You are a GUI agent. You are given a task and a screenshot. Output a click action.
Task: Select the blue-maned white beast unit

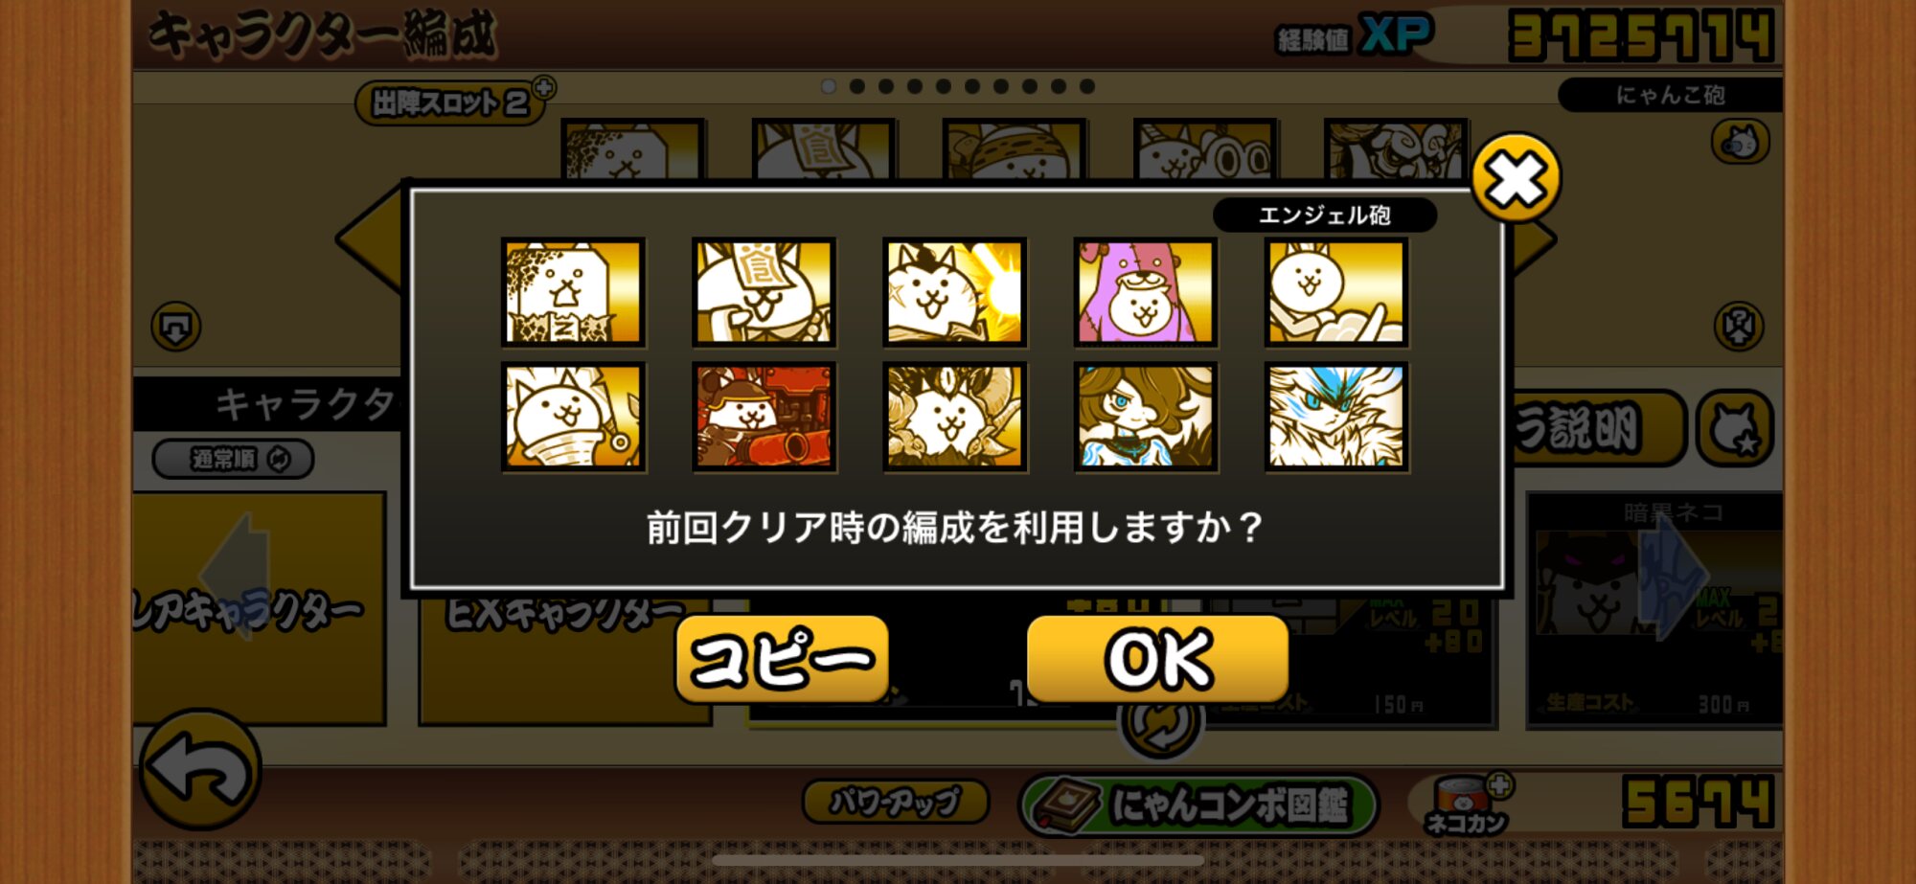[1336, 417]
